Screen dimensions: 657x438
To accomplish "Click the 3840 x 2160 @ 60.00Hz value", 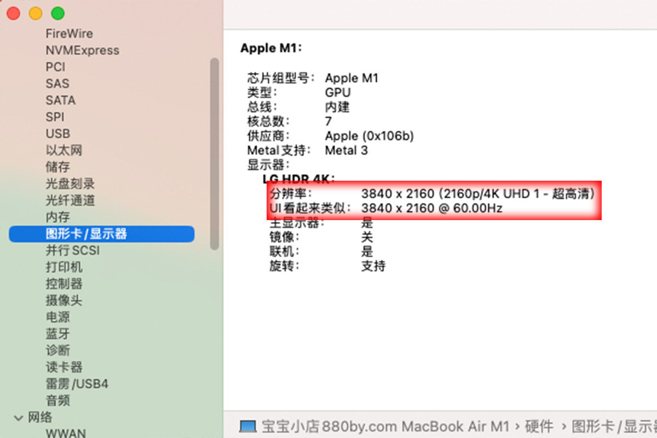I will (432, 208).
